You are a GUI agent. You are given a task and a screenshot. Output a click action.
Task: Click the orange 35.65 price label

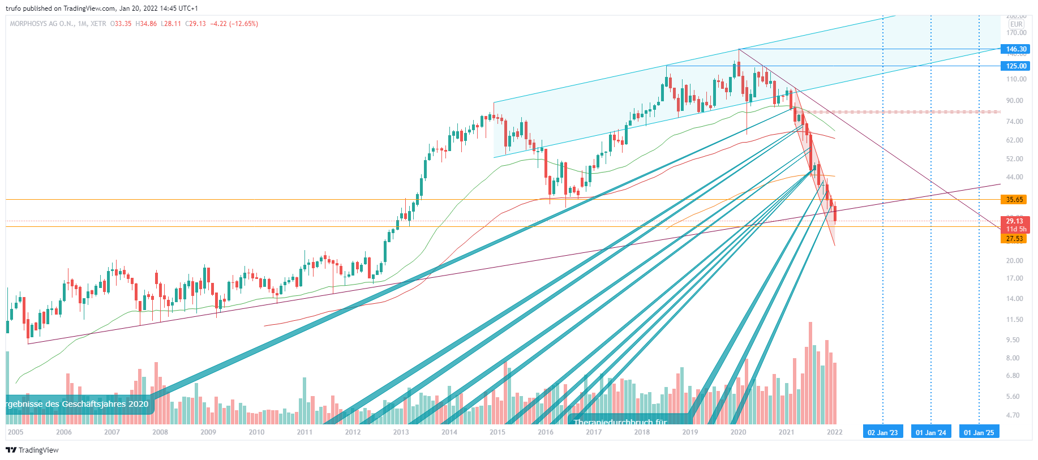point(1014,200)
